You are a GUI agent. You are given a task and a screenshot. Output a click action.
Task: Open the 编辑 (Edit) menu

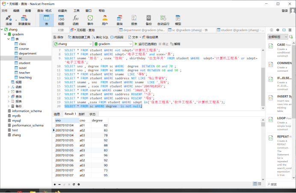[16, 11]
